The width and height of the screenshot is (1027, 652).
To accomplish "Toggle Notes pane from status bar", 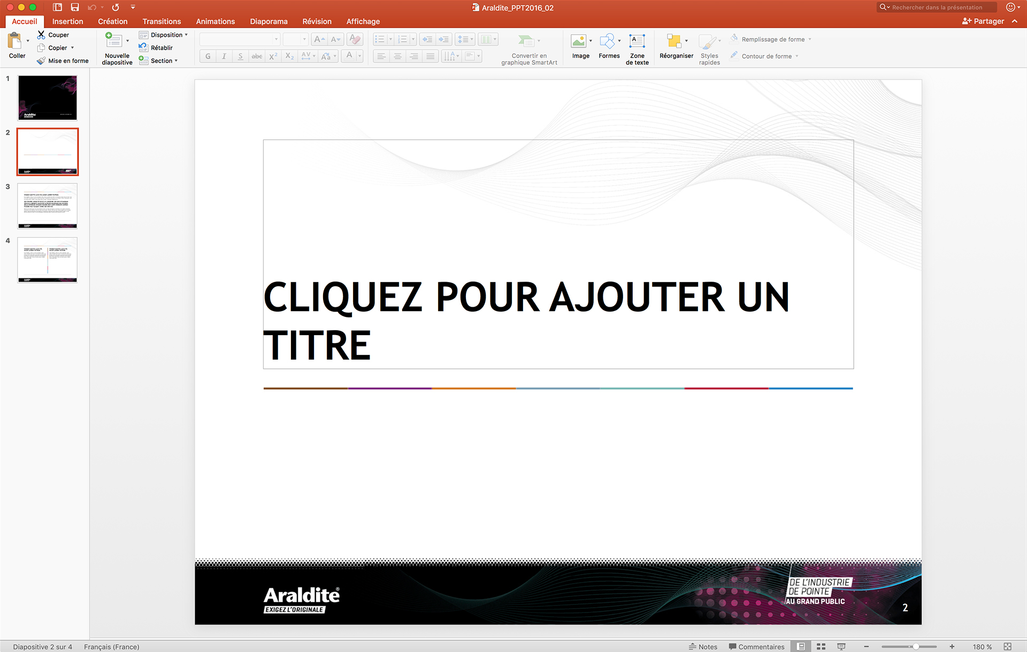I will pos(703,647).
